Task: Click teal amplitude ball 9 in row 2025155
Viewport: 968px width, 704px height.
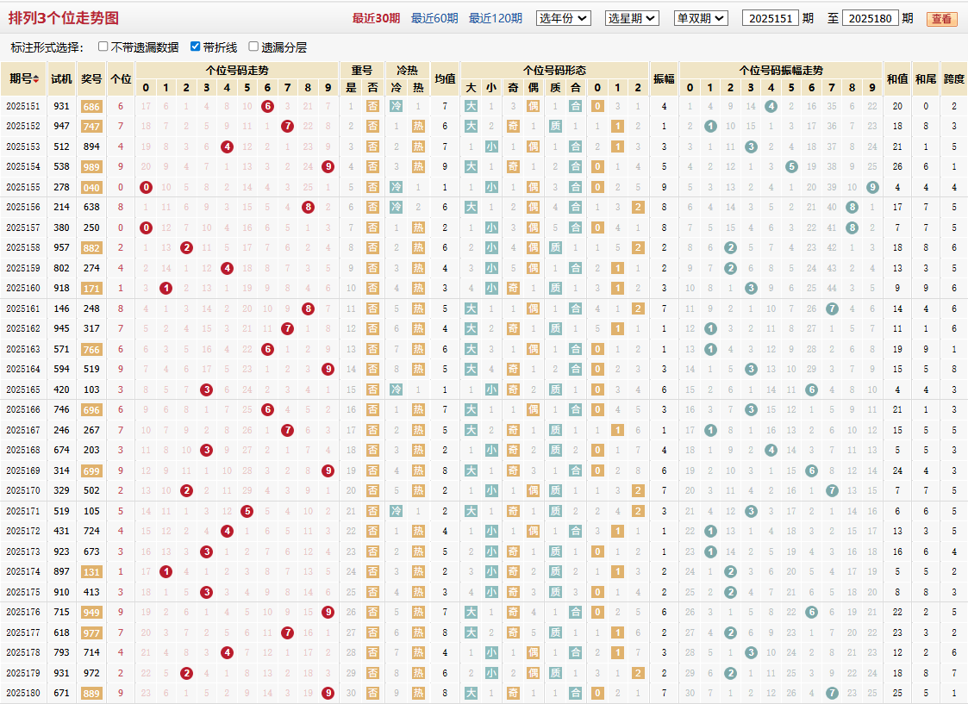Action: [x=872, y=187]
